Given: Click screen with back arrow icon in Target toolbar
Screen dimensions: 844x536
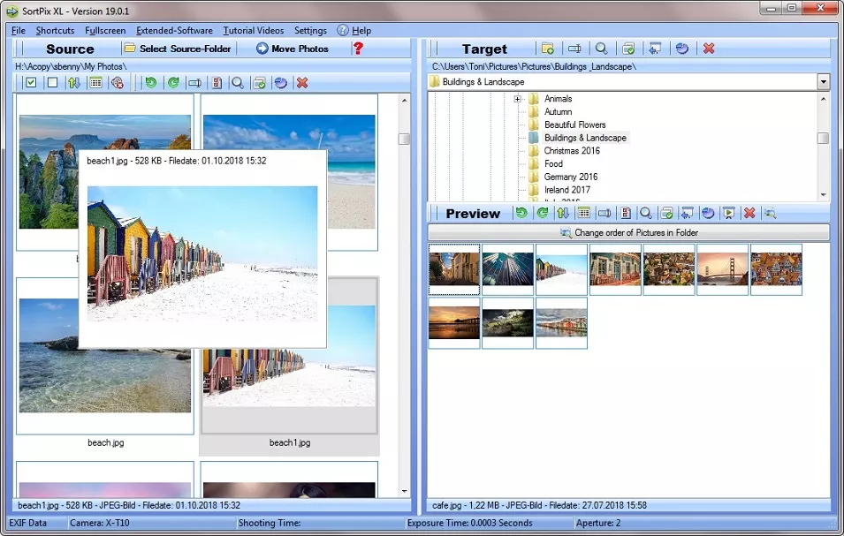Looking at the screenshot, I should point(655,49).
